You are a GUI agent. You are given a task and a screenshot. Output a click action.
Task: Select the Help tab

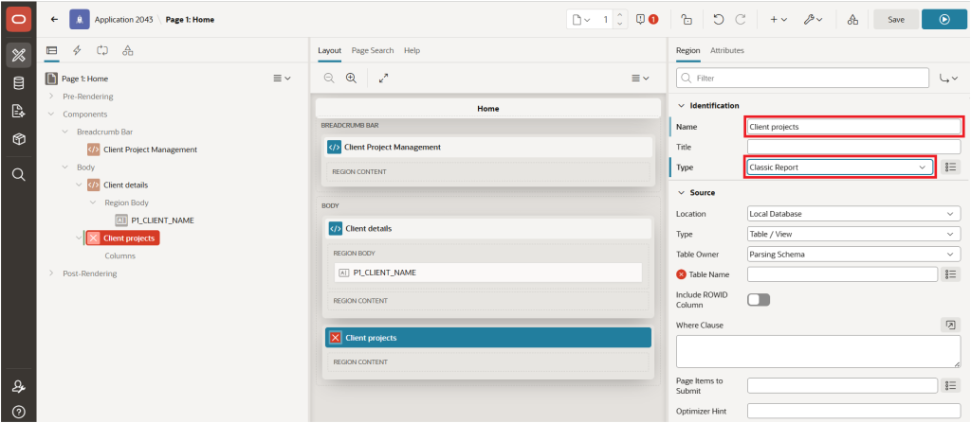tap(412, 51)
